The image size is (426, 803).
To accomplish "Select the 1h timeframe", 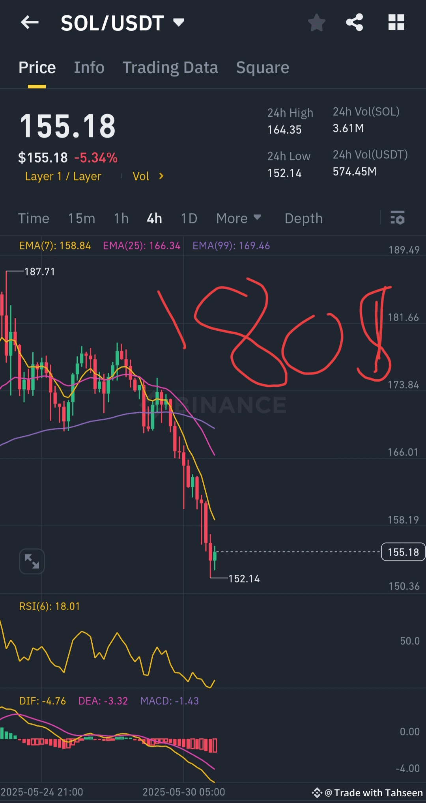I will click(121, 218).
